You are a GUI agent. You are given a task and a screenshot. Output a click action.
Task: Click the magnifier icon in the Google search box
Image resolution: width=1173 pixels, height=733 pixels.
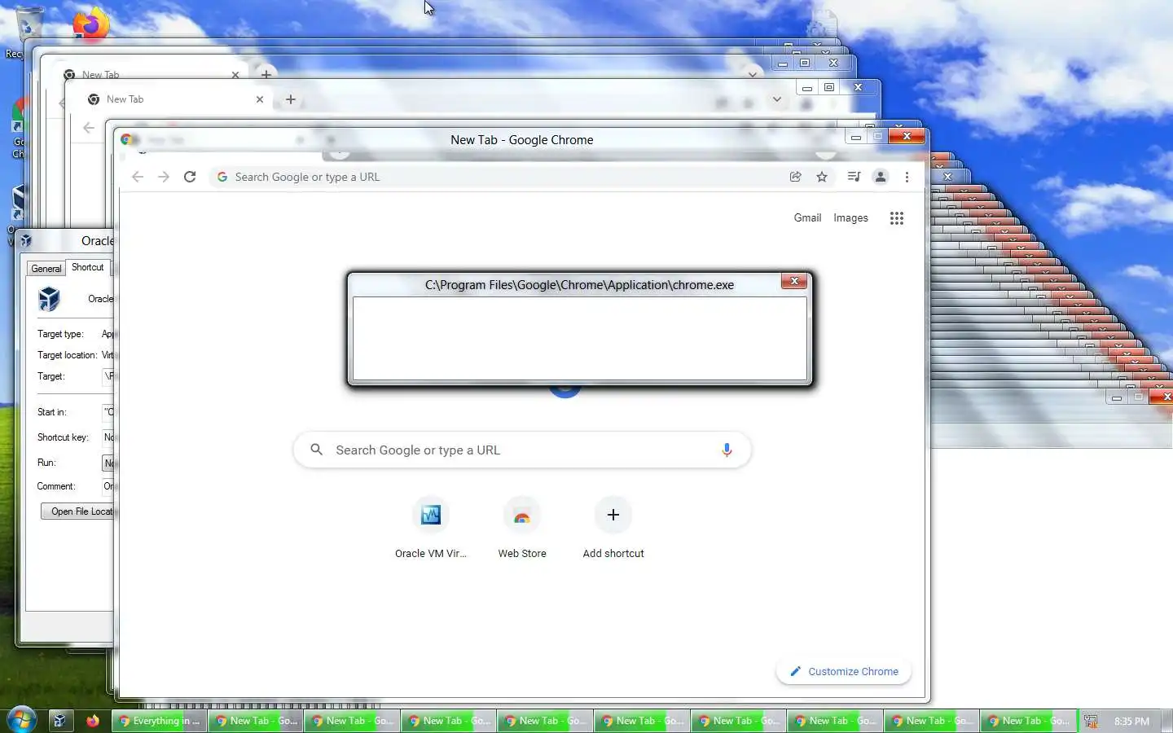click(x=317, y=450)
